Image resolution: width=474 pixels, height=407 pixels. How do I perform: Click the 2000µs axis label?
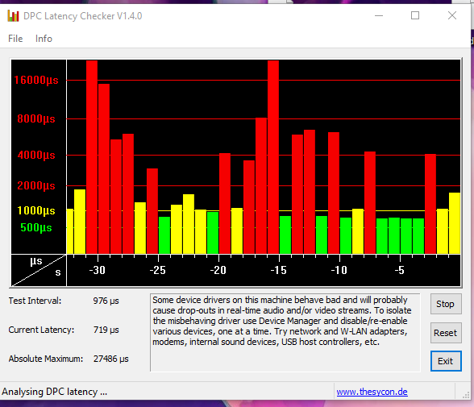36,185
